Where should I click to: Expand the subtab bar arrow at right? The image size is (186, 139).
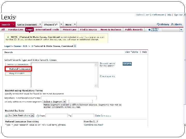click(181, 30)
